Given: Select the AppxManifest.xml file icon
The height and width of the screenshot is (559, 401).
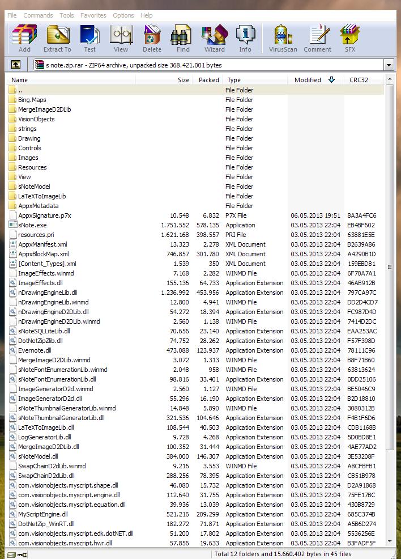Looking at the screenshot, I should (13, 244).
